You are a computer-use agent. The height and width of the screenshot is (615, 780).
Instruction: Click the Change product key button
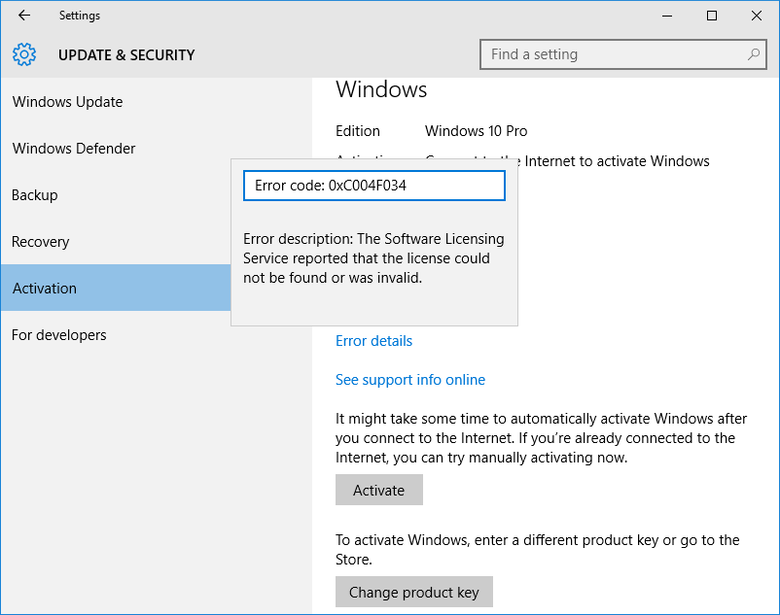tap(414, 592)
